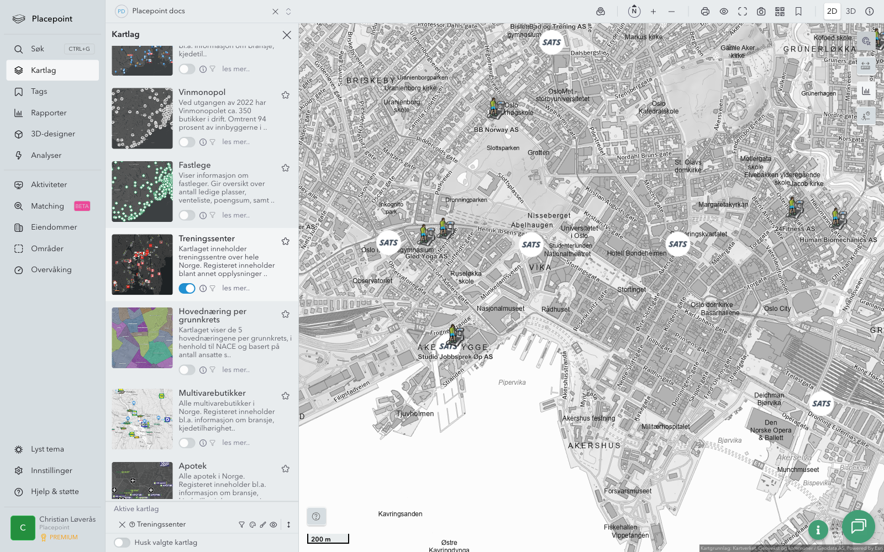Expand the Placepoint docs project switcher
The height and width of the screenshot is (552, 884).
(x=288, y=12)
